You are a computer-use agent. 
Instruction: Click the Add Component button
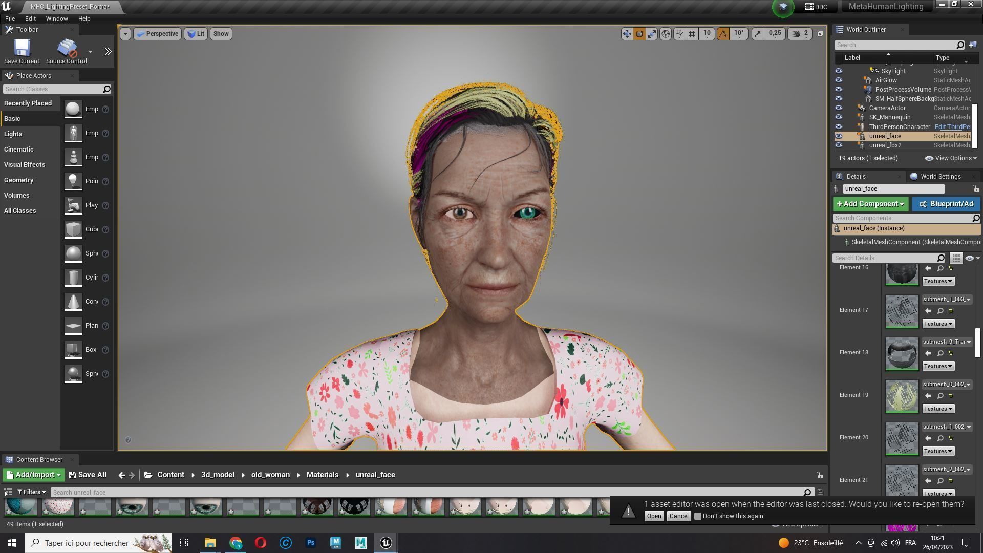[870, 204]
